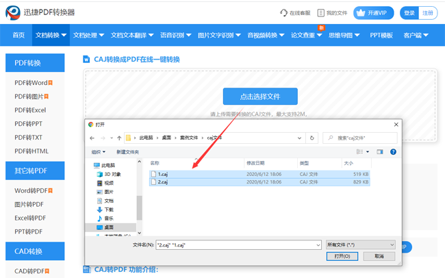
Task: Click the up-one-level arrow in dialog
Action: [x=119, y=138]
